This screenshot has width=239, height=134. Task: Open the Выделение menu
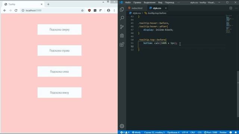[149, 3]
